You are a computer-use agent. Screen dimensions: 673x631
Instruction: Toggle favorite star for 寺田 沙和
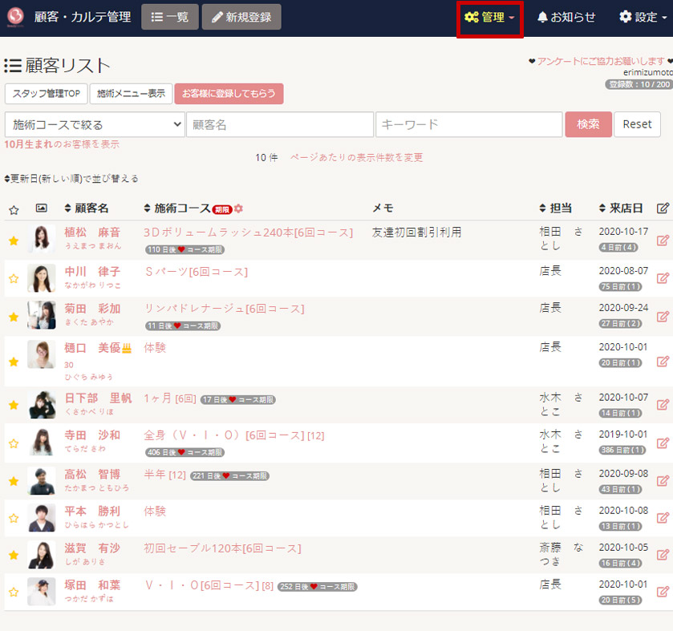(x=14, y=443)
